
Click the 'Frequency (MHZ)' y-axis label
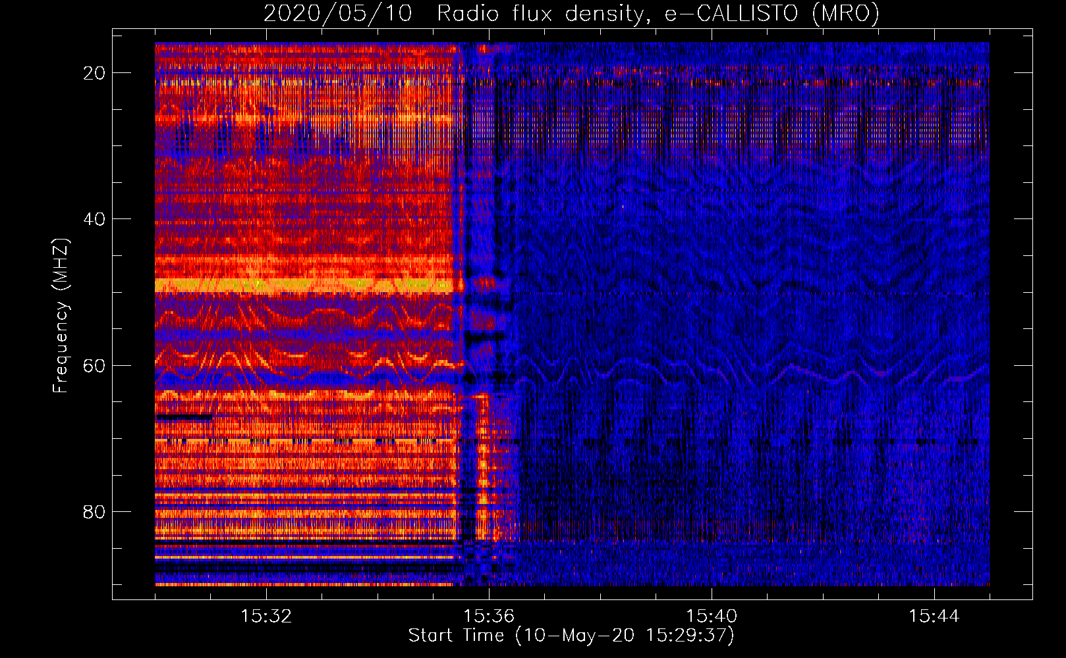click(x=61, y=315)
